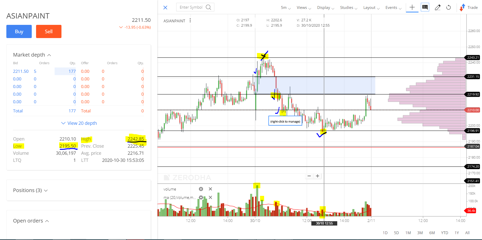Zoom out chart with minus button
The width and height of the screenshot is (482, 240).
tap(309, 176)
